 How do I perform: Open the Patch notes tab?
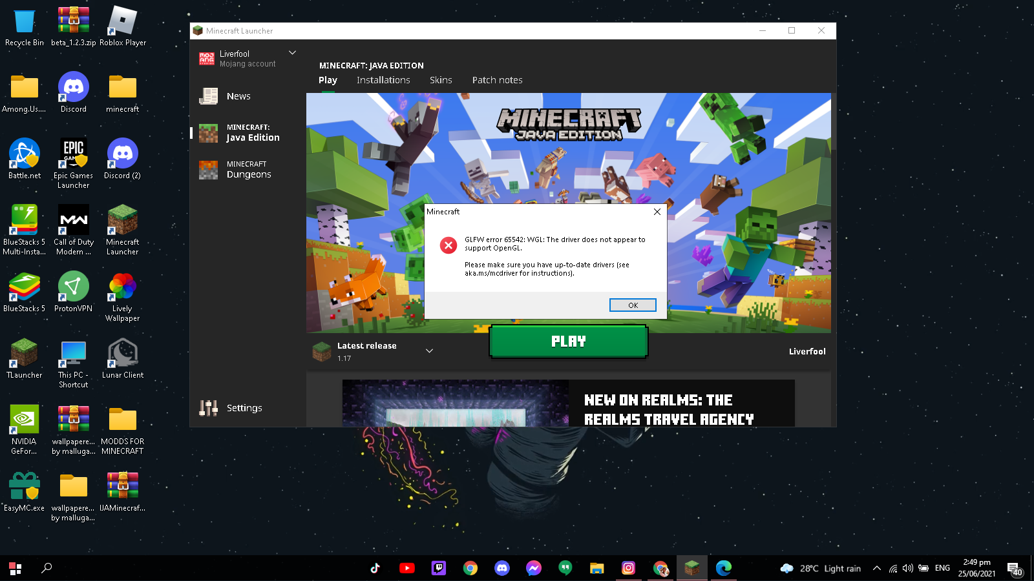click(x=497, y=80)
